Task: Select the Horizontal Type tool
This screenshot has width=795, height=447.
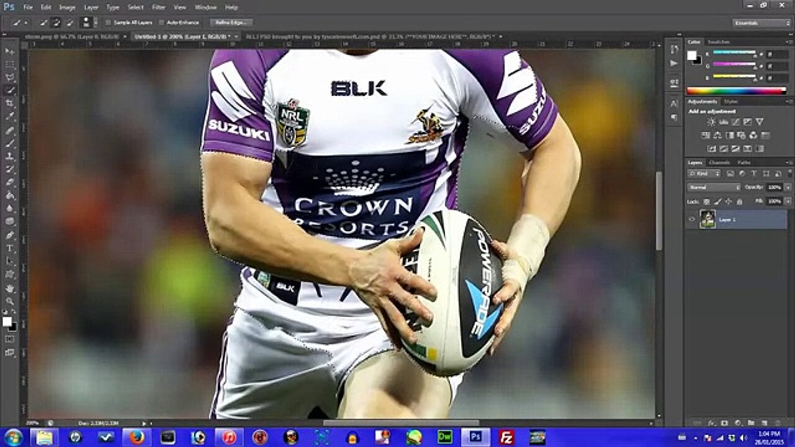Action: coord(10,248)
